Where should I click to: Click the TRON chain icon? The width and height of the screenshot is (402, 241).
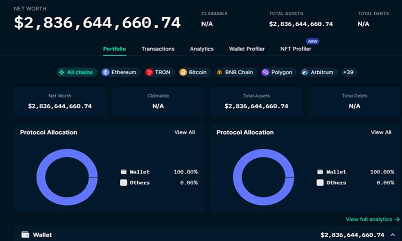pos(150,72)
